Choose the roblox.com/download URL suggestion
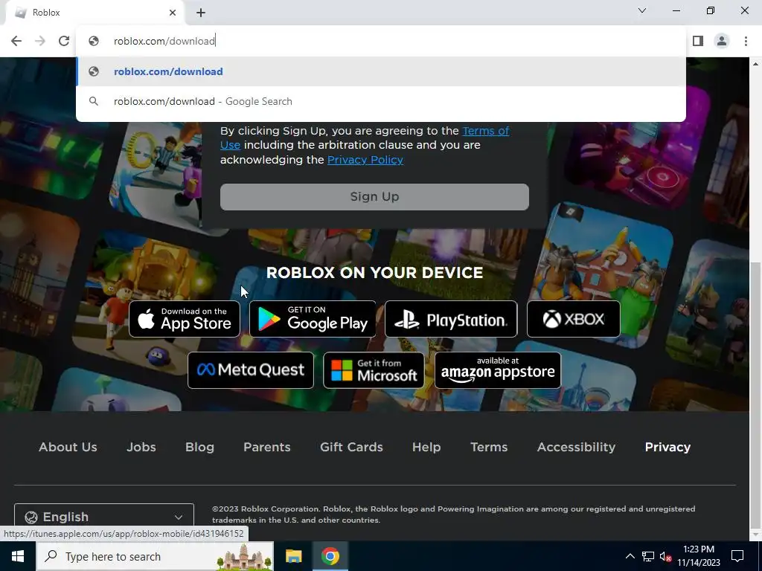 (380, 71)
